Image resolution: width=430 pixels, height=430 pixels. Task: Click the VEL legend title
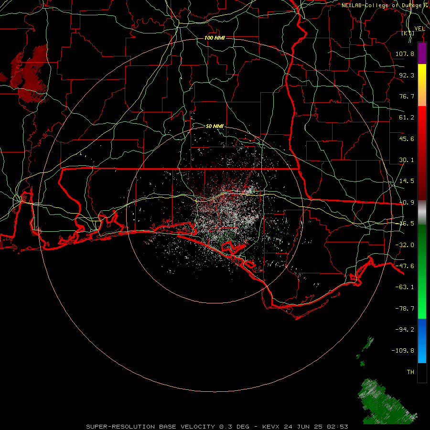click(419, 29)
